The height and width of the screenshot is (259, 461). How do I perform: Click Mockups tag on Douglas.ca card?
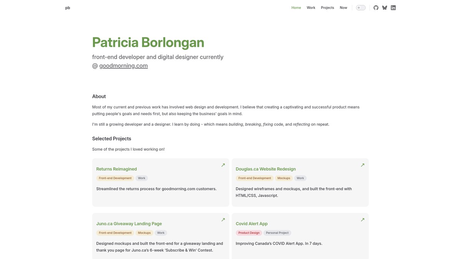click(284, 178)
